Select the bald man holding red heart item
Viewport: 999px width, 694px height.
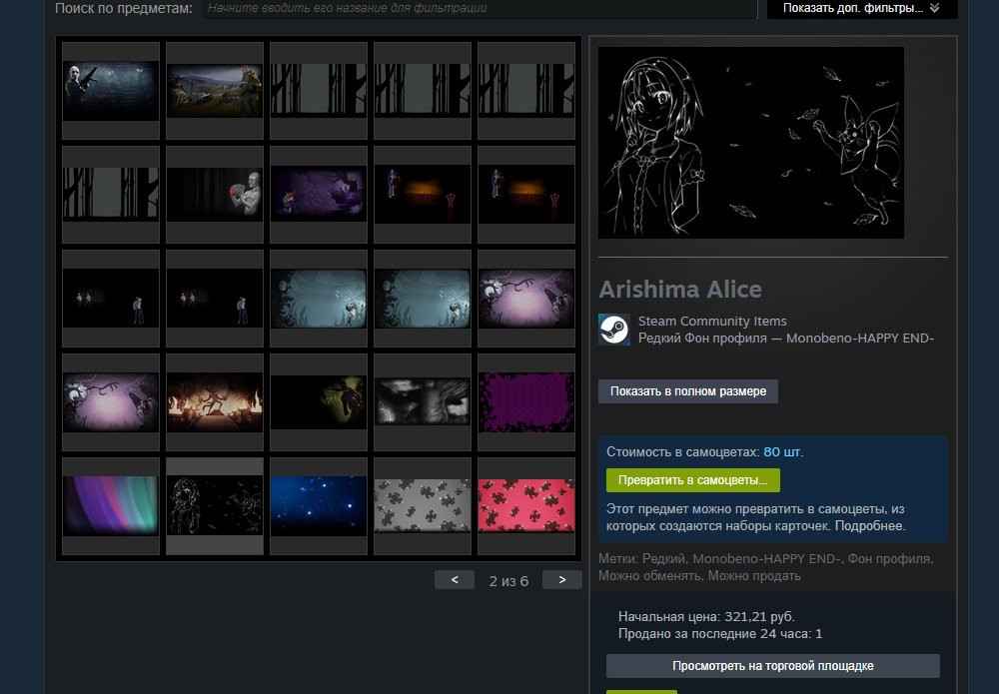pos(215,194)
